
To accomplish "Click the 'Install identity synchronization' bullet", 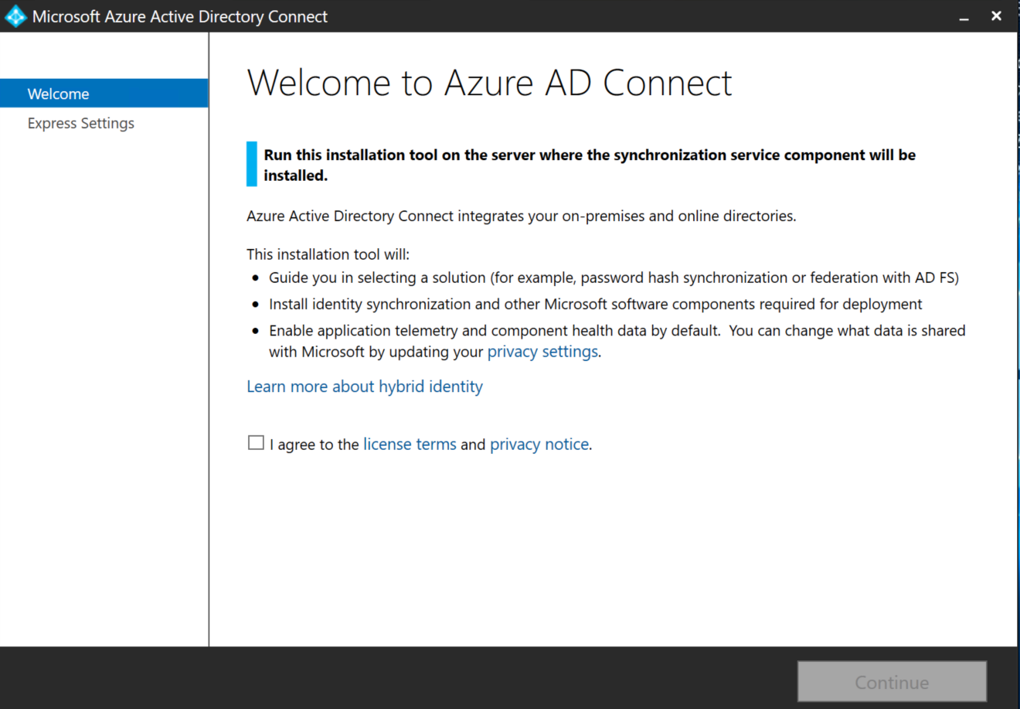I will (595, 304).
